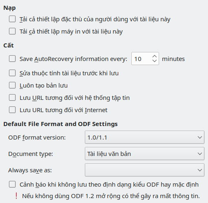The width and height of the screenshot is (208, 203).
Task: Click the 'ODF format version:' label
Action: click(x=37, y=138)
